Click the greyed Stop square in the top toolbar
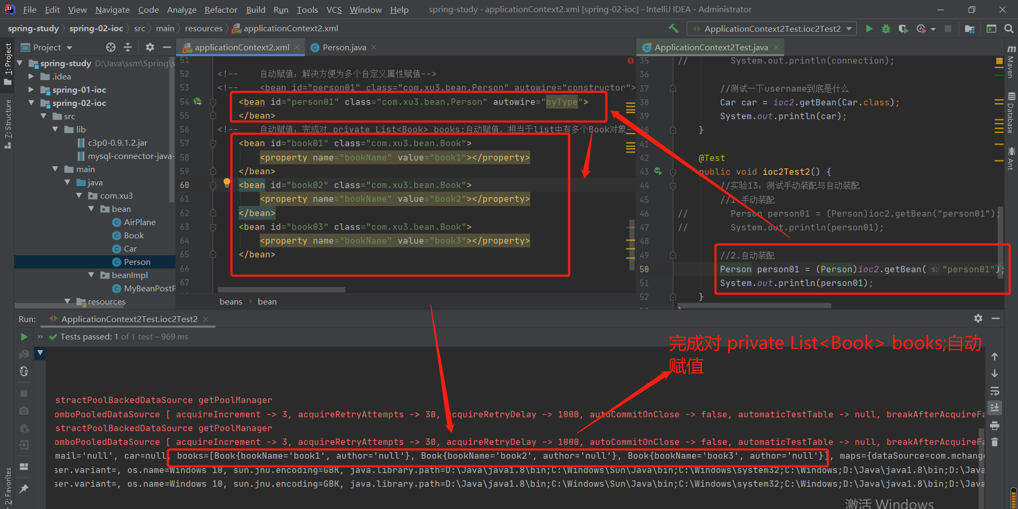This screenshot has width=1018, height=509. [x=948, y=29]
